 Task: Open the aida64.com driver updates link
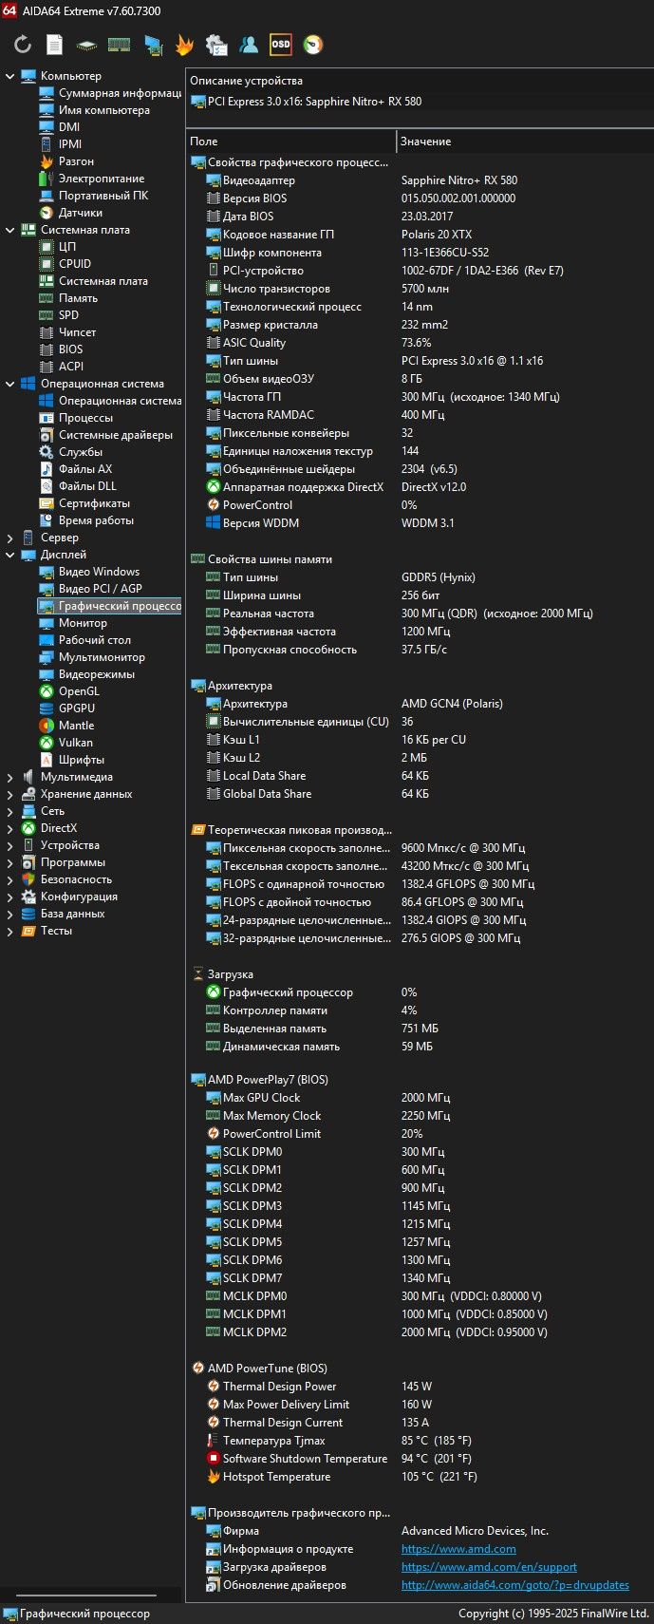click(x=515, y=1585)
